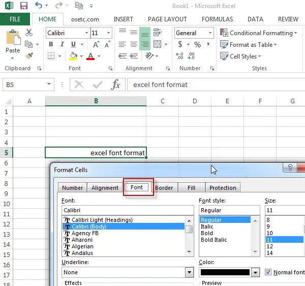Open the FILE menu tab

pyautogui.click(x=15, y=19)
